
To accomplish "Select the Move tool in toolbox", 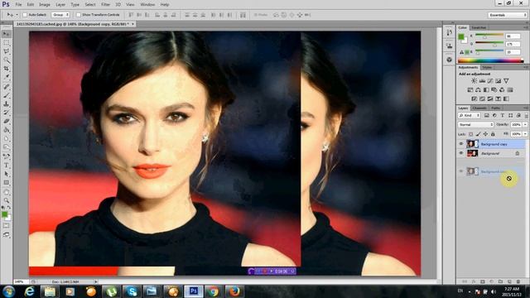I will [7, 34].
